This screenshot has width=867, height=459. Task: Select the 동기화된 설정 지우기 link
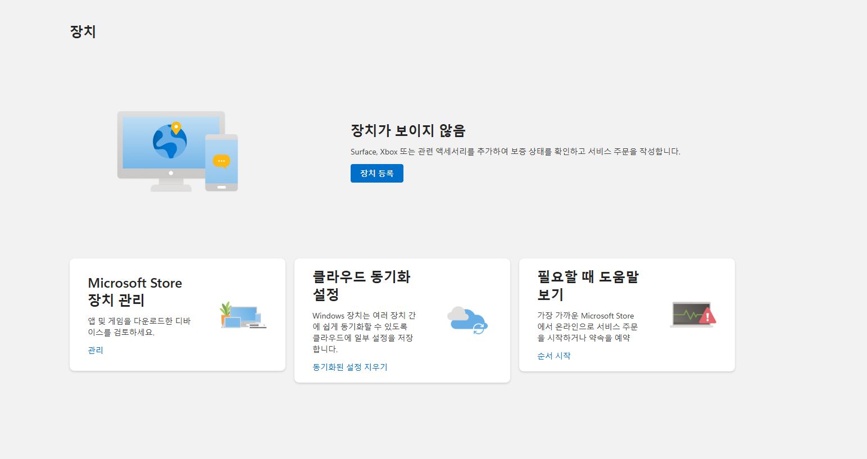(x=350, y=367)
